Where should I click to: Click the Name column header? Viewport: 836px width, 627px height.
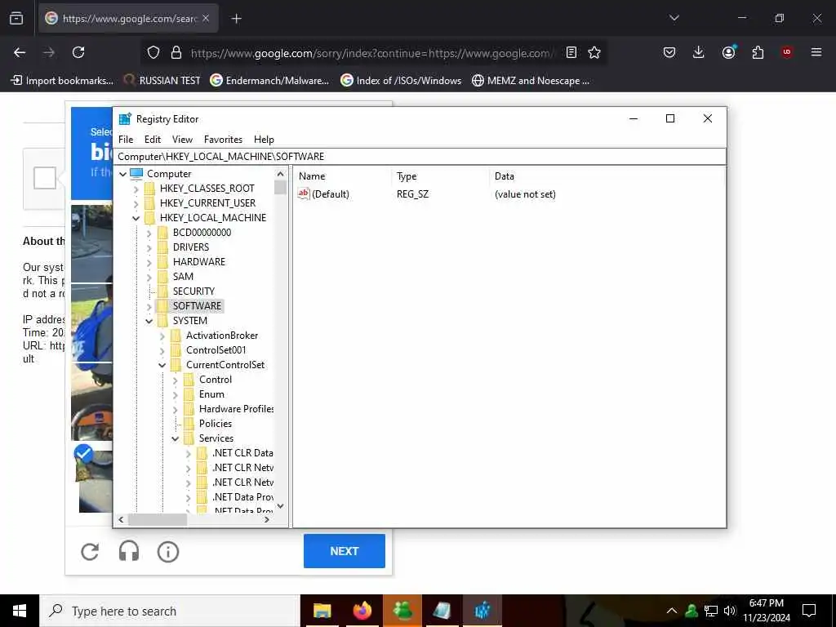[343, 176]
